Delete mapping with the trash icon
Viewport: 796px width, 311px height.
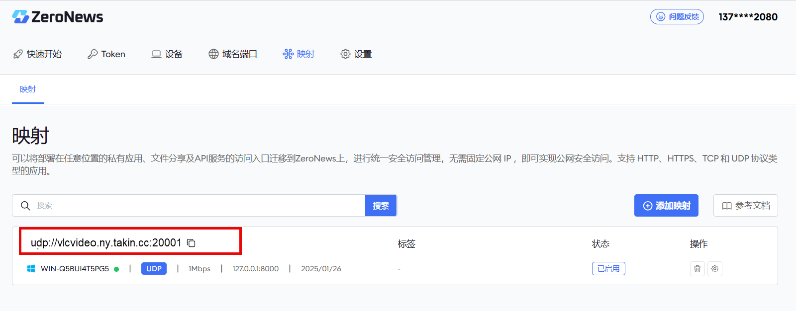pos(697,269)
